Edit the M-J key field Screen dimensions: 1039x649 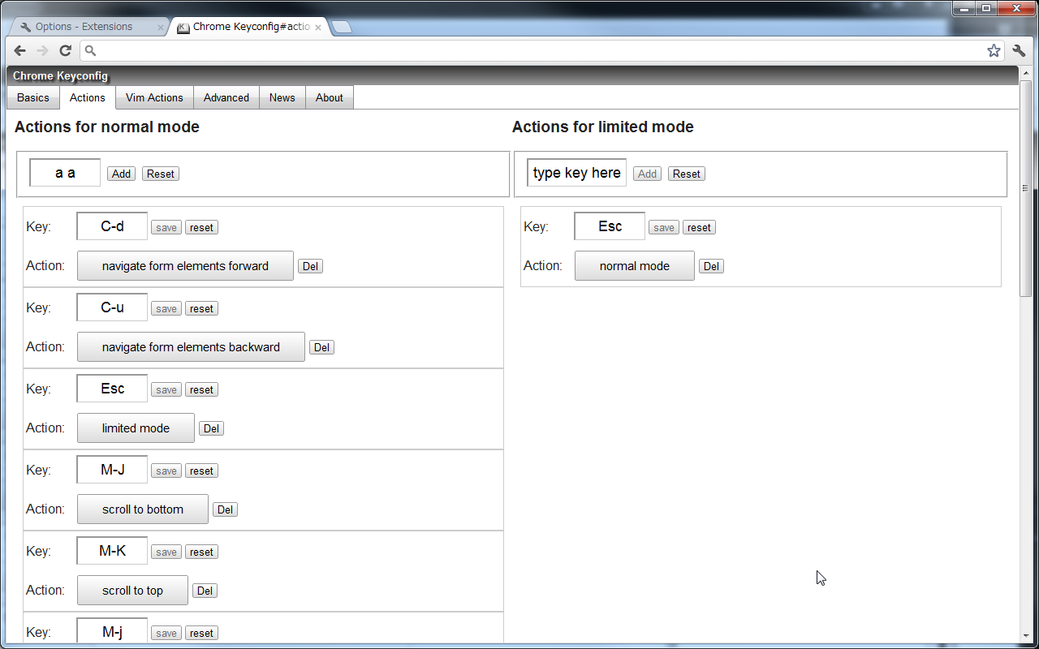click(x=112, y=470)
